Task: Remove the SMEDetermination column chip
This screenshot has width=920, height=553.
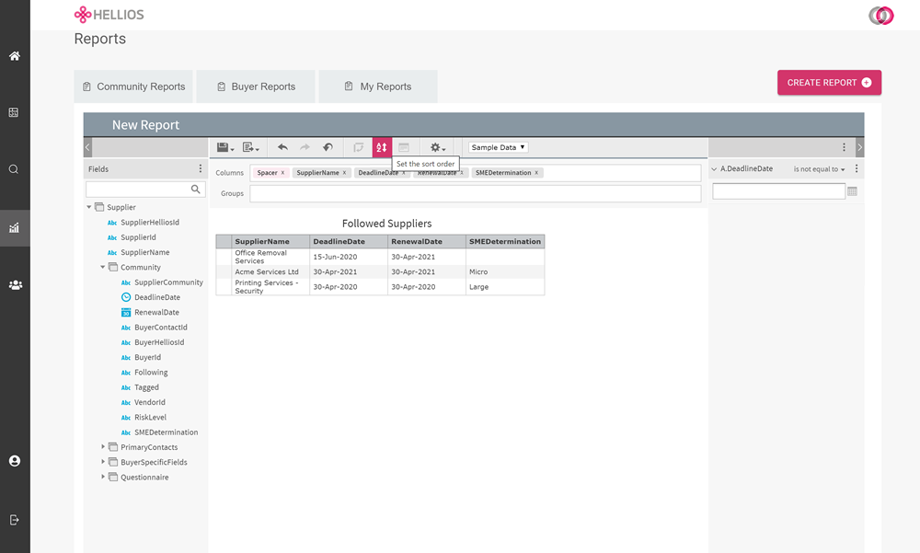Action: (536, 173)
